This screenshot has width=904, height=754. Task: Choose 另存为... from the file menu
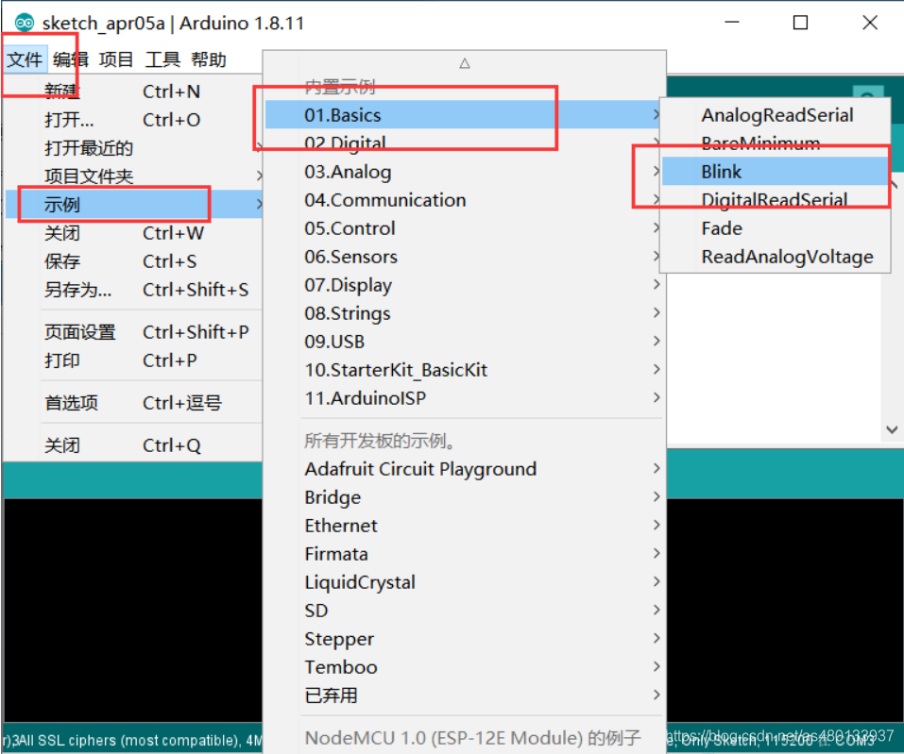pyautogui.click(x=77, y=290)
